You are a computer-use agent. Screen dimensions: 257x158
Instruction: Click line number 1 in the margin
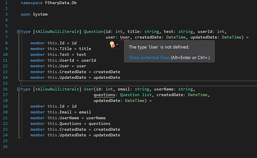pos(6,3)
